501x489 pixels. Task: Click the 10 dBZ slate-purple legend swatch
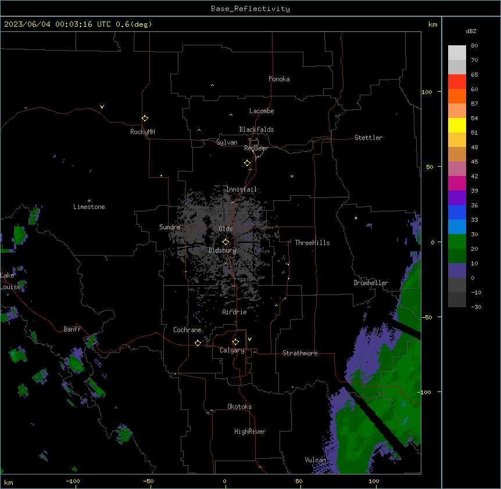[457, 271]
